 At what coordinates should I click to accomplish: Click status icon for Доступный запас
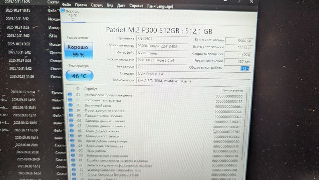point(70,105)
